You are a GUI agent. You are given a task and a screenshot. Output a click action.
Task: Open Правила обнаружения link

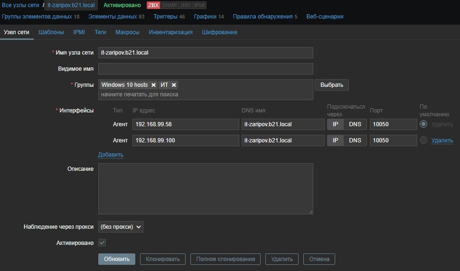[x=263, y=17]
